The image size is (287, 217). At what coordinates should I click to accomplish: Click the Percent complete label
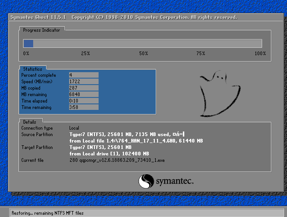pyautogui.click(x=39, y=75)
